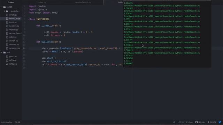
Task: Change the Python grammar selector
Action: (x=189, y=122)
